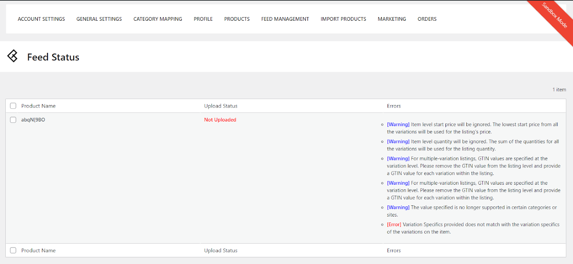The height and width of the screenshot is (264, 573).
Task: Click the Product Name column header
Action: [x=38, y=106]
